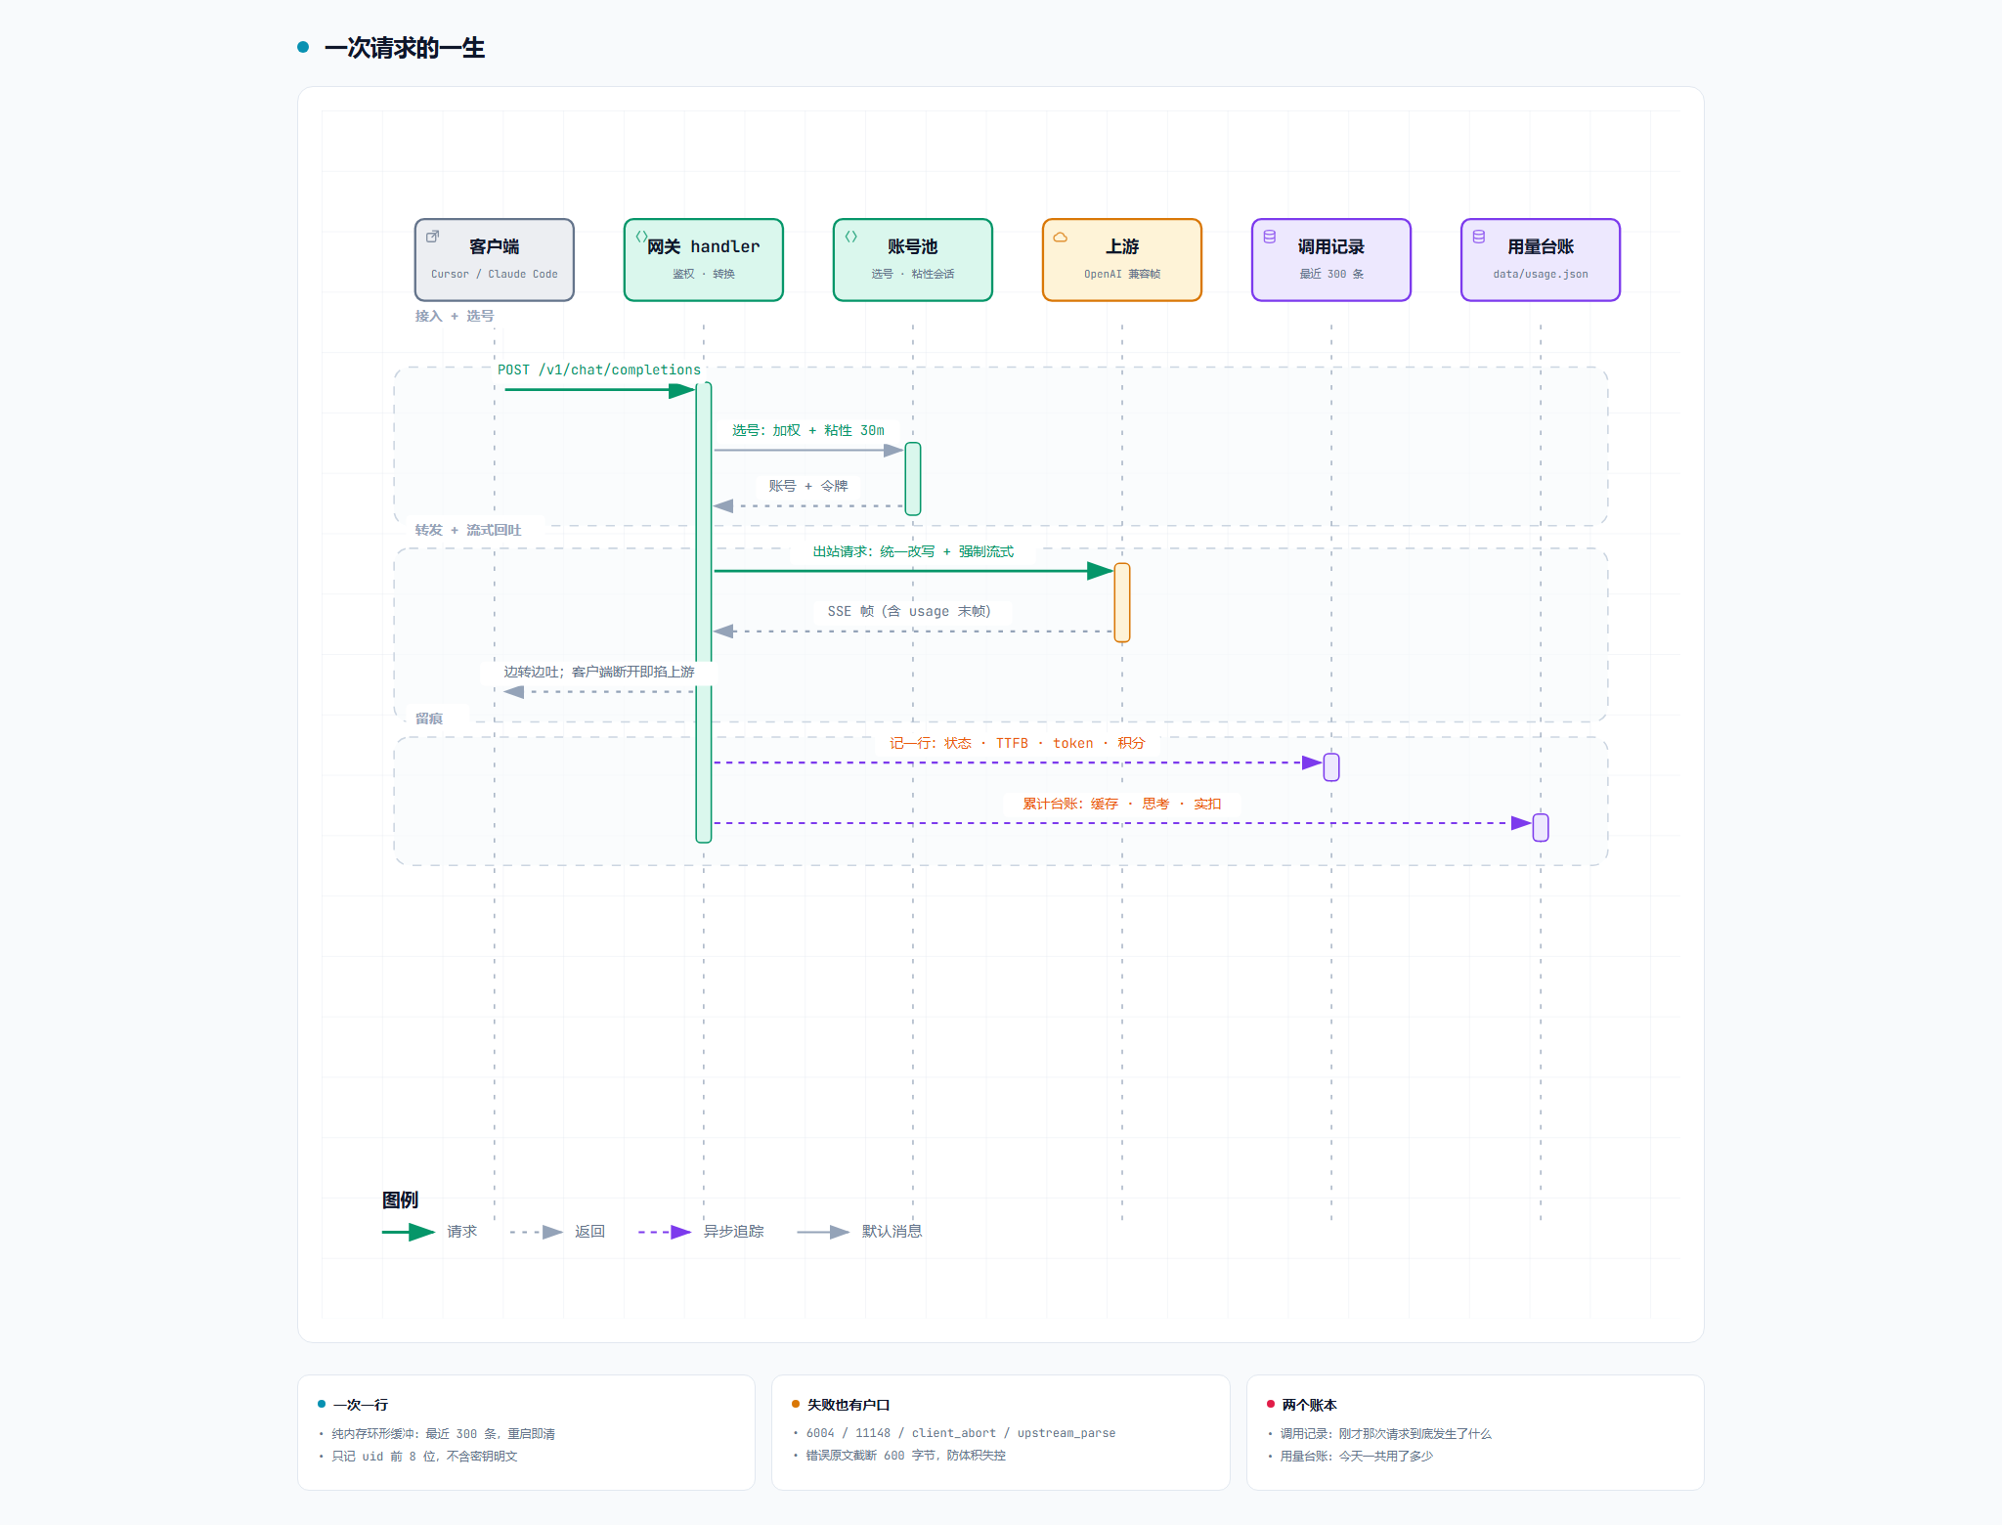Click the 两个账本 card heading
The width and height of the screenshot is (2002, 1525).
[x=1309, y=1405]
